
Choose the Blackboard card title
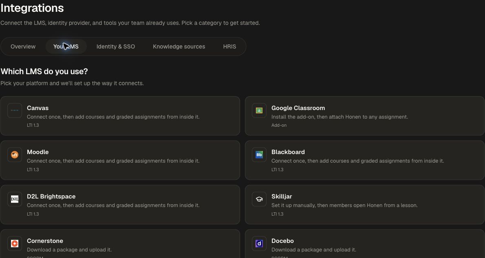[x=288, y=152]
